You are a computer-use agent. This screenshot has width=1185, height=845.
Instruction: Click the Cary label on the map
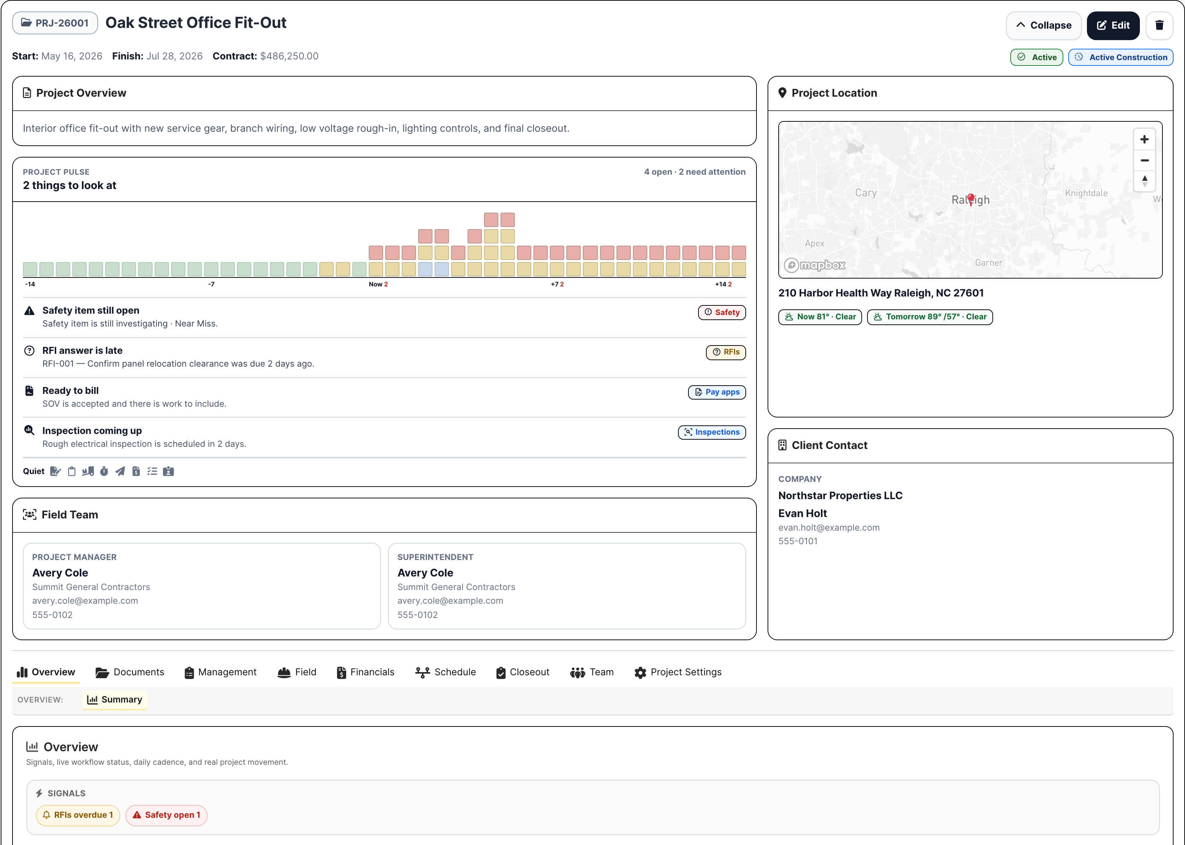click(866, 193)
